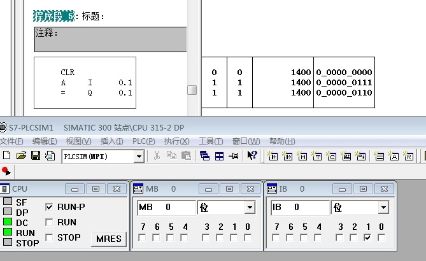Cascade windows using toolbar icon
Screen dimensions: 426x261
click(204, 155)
